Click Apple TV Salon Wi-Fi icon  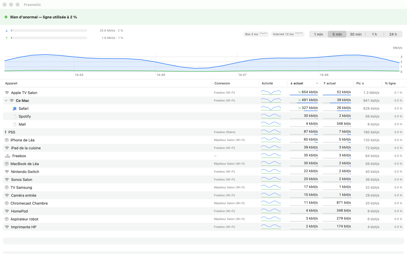pos(7,93)
